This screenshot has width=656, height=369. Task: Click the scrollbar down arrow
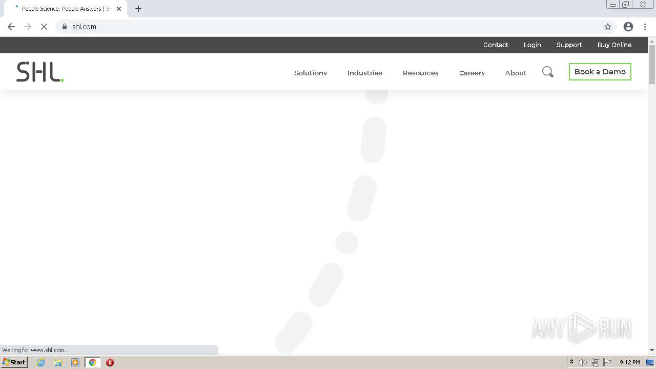652,350
